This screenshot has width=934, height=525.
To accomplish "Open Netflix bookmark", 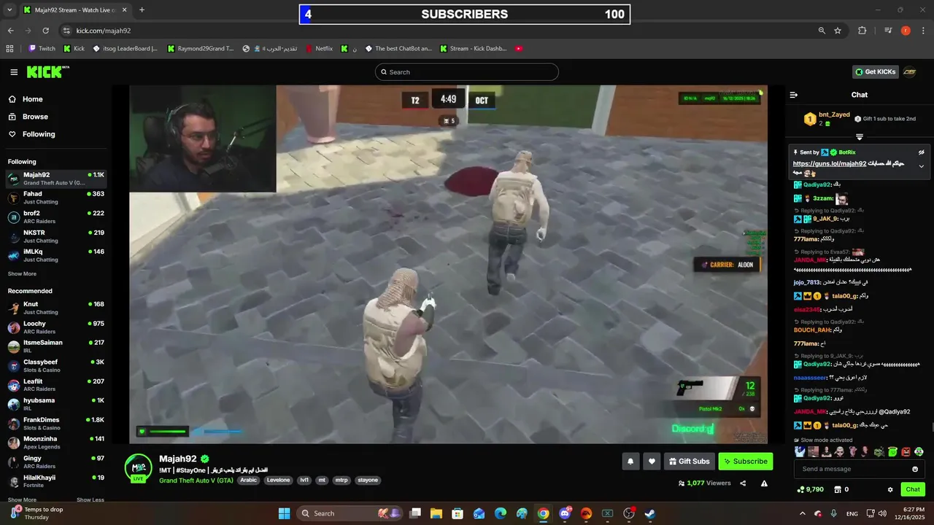I will (319, 49).
